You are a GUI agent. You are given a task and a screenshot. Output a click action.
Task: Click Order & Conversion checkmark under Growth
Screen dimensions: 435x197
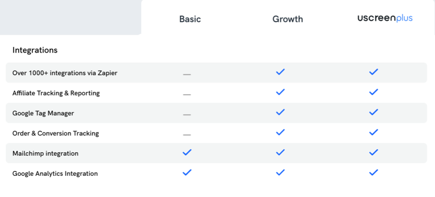click(280, 133)
